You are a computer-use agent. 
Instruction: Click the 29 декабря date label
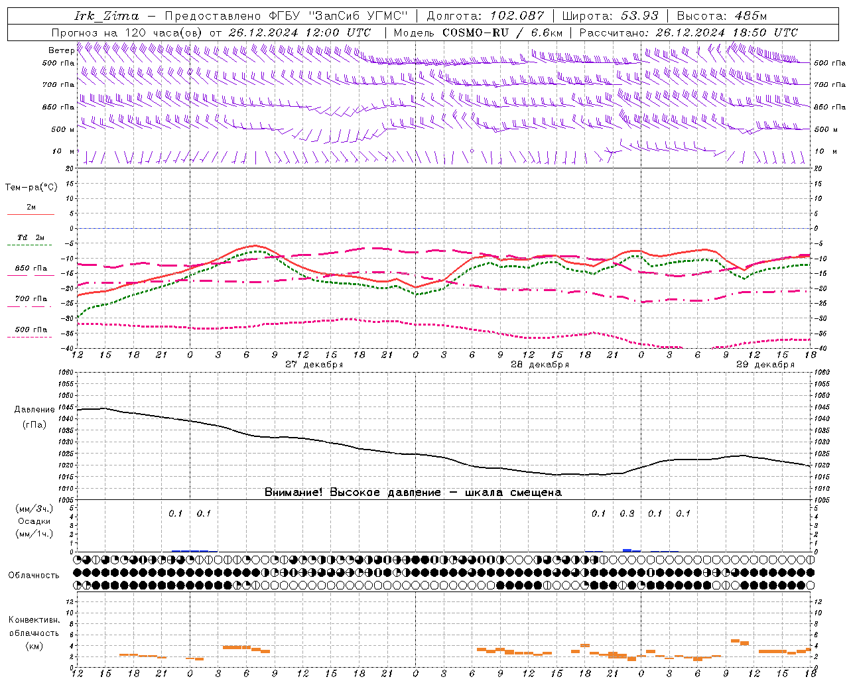tap(765, 365)
